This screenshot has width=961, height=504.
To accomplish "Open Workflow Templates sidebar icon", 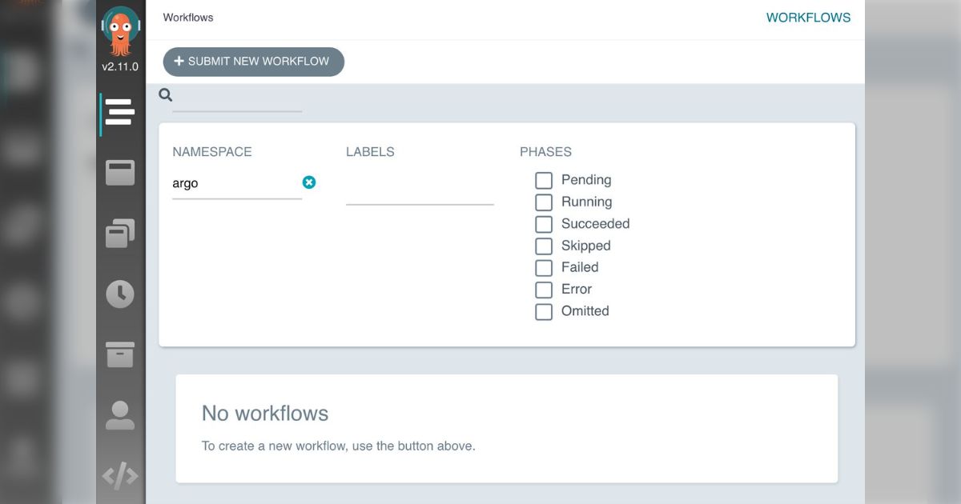I will click(120, 173).
